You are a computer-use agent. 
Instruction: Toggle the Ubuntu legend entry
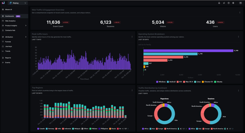(218, 82)
